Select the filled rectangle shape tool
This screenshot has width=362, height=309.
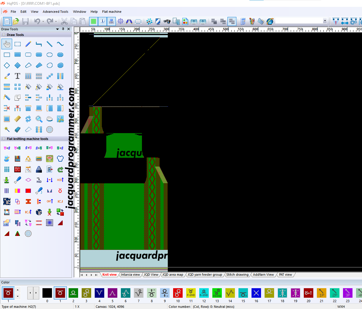18,55
